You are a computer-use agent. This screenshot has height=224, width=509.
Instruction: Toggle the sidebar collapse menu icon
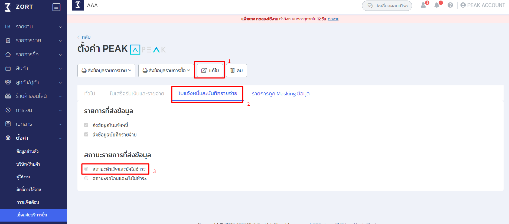[x=56, y=7]
